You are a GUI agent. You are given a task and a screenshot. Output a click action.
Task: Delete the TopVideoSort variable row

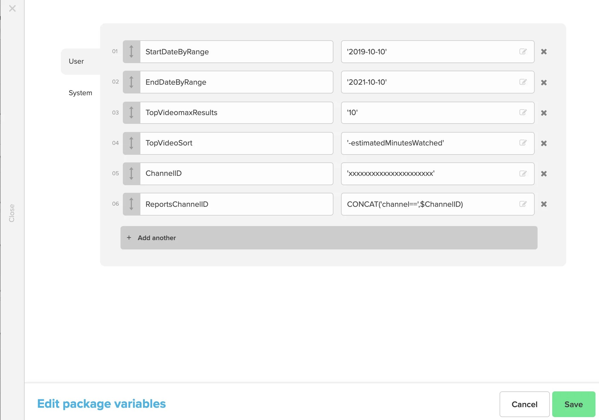pyautogui.click(x=544, y=143)
